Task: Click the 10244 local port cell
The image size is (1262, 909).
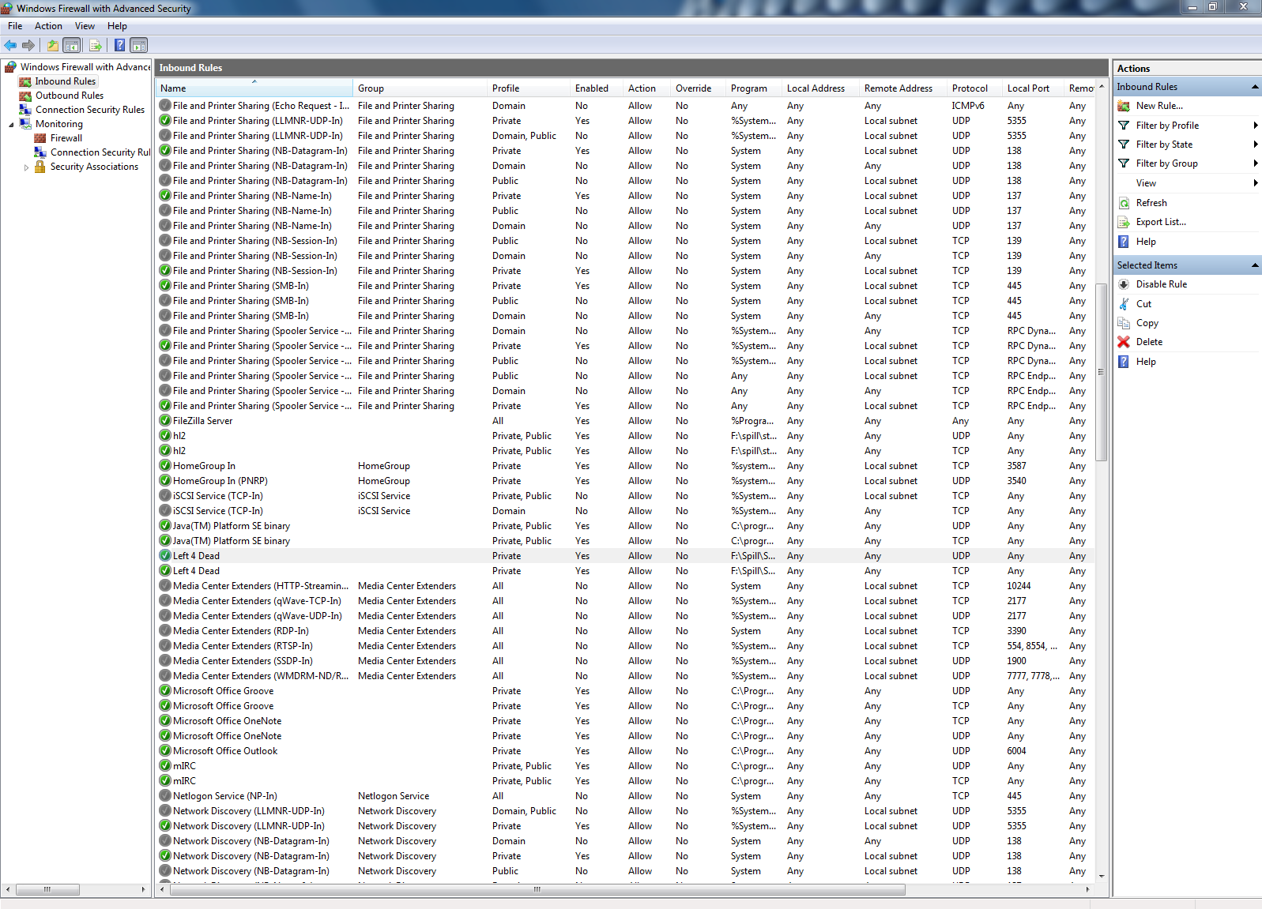Action: point(1019,586)
